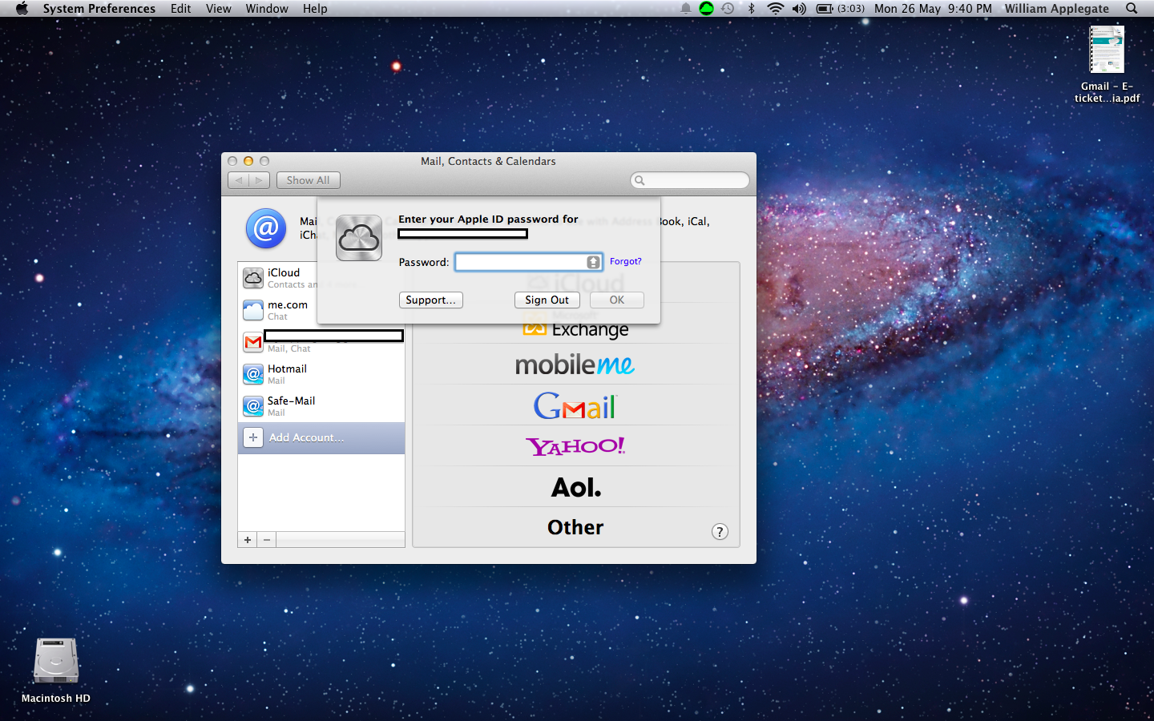Go back in System Preferences
Viewport: 1154px width, 721px height.
[x=238, y=180]
